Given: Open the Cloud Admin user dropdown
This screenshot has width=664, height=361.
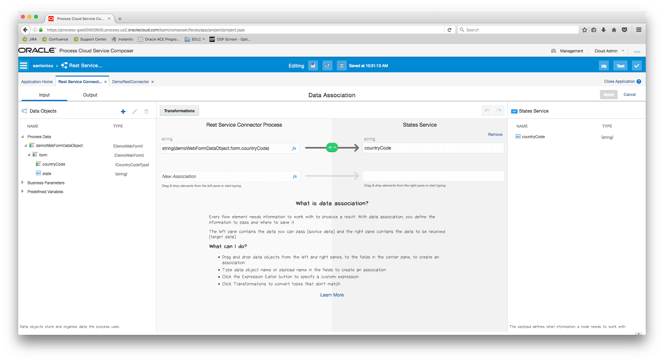Looking at the screenshot, I should [x=609, y=51].
